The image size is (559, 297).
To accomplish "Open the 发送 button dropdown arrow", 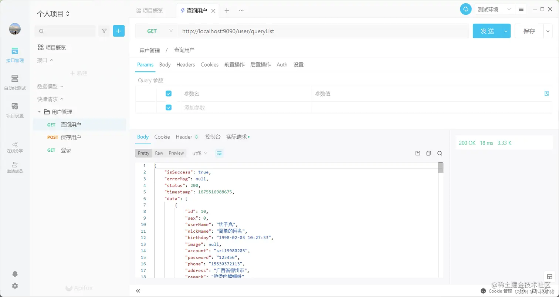I will coord(506,31).
